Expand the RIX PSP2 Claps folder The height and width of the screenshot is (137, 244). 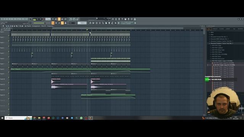point(217,46)
